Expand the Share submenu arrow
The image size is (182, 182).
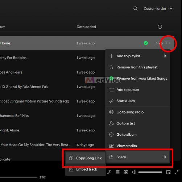click(x=165, y=157)
